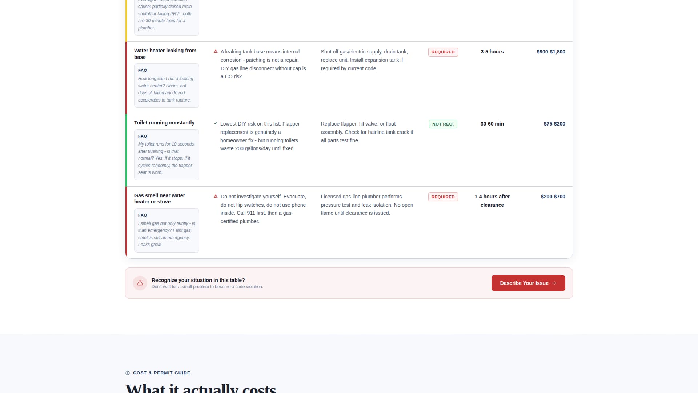The image size is (698, 393).
Task: Click the 'Replace flapper, fill valve' repair text
Action: (367, 132)
